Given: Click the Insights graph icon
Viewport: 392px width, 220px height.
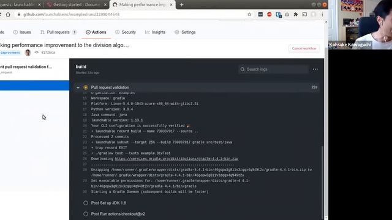Looking at the screenshot, I should pos(147,32).
